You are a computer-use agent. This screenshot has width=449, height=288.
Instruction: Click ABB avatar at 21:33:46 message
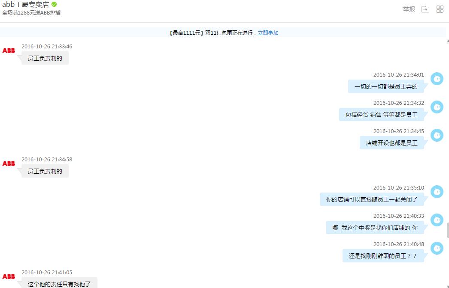tap(9, 50)
